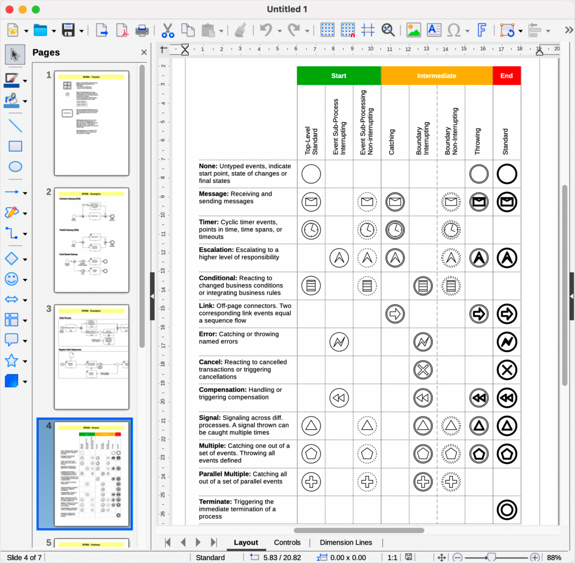Click the Fit Page icon in status bar
Viewport: 575px width, 563px height.
pos(441,558)
